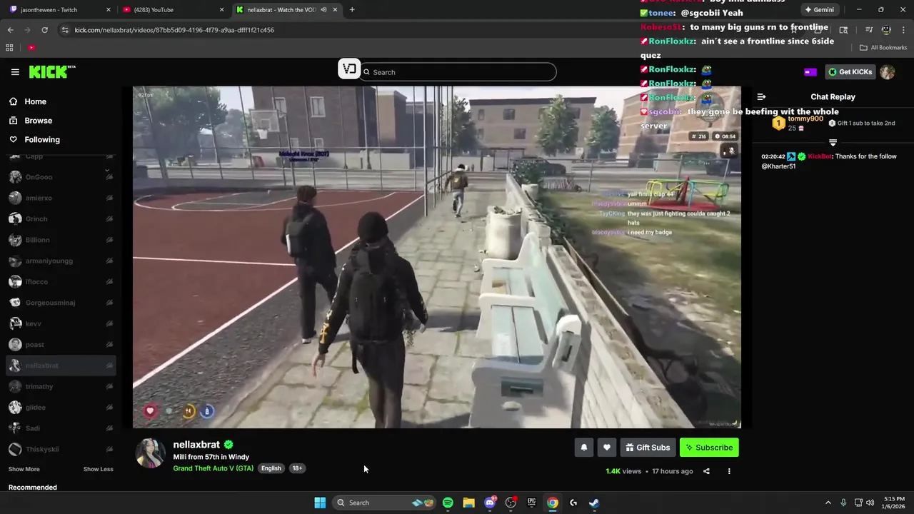Click nellaxbrat's profile avatar below video

pyautogui.click(x=151, y=453)
